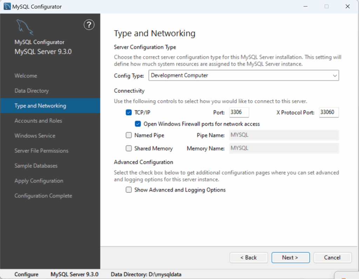
Task: Click the Next button
Action: click(x=290, y=257)
